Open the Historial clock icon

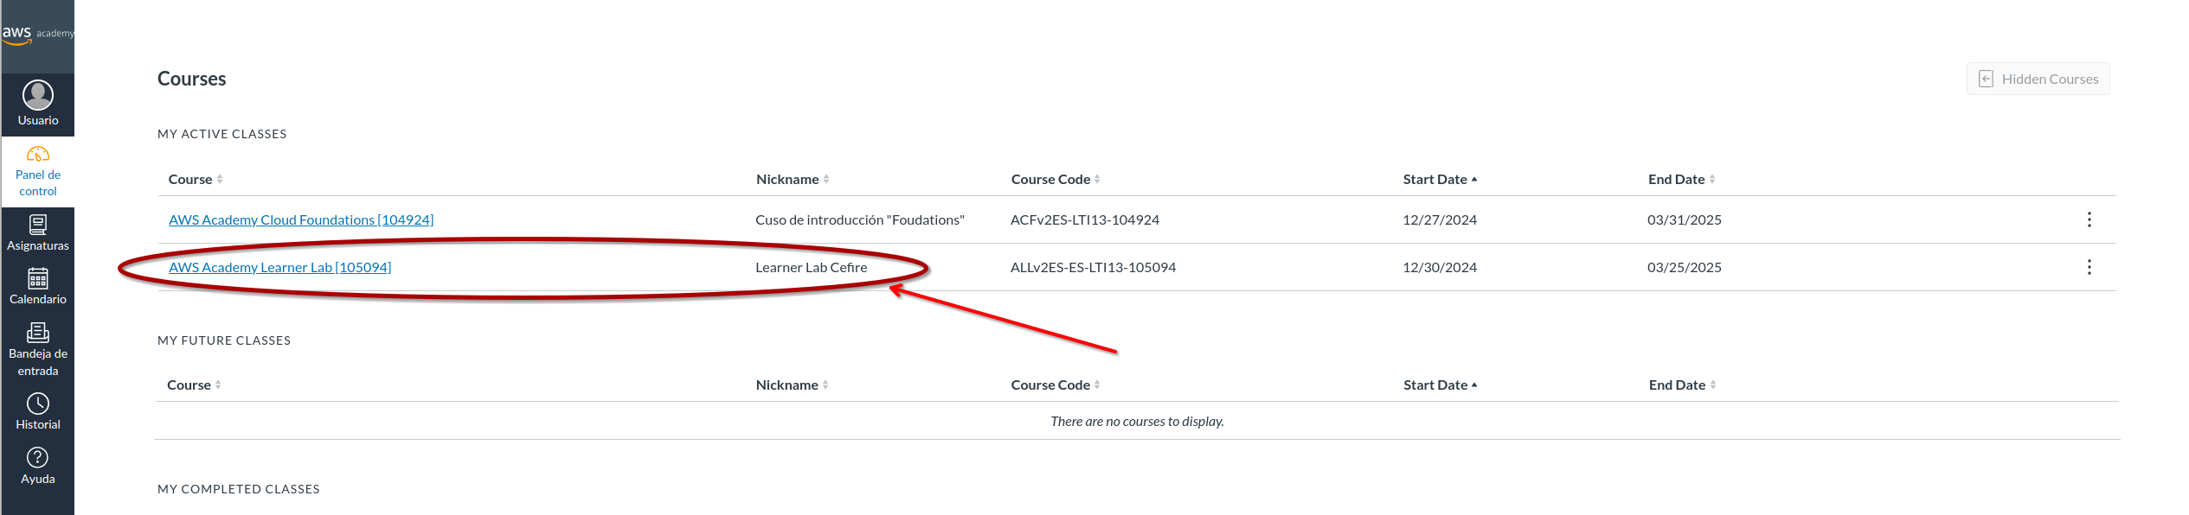tap(38, 404)
